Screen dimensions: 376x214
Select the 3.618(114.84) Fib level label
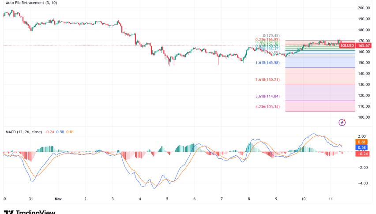(x=268, y=96)
